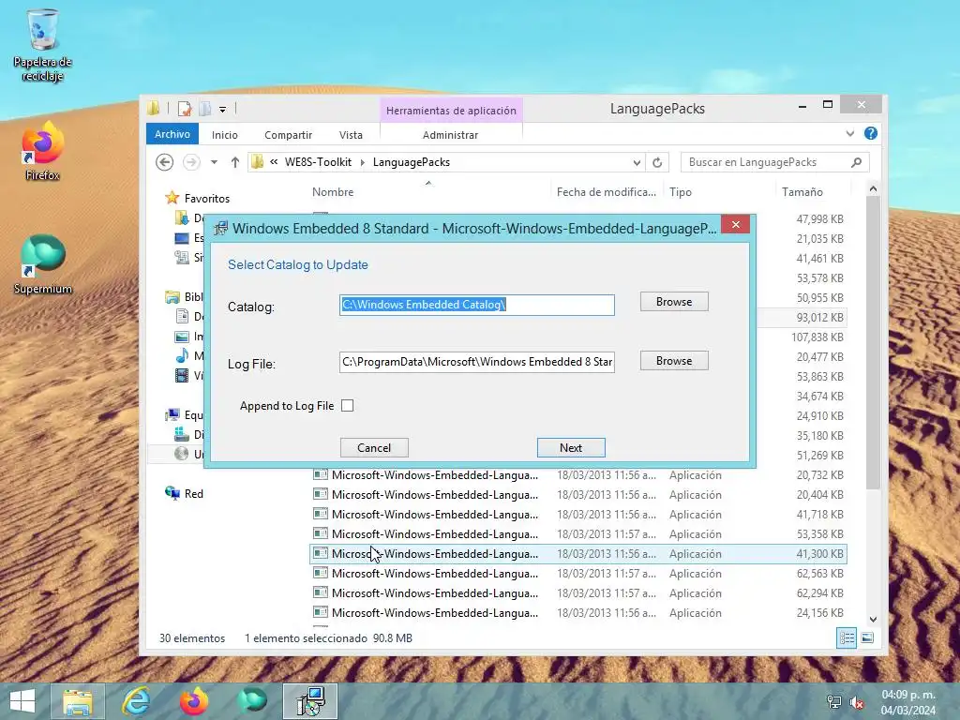Open the quick access toolbar customize dropdown
Image resolution: width=960 pixels, height=720 pixels.
pos(222,110)
